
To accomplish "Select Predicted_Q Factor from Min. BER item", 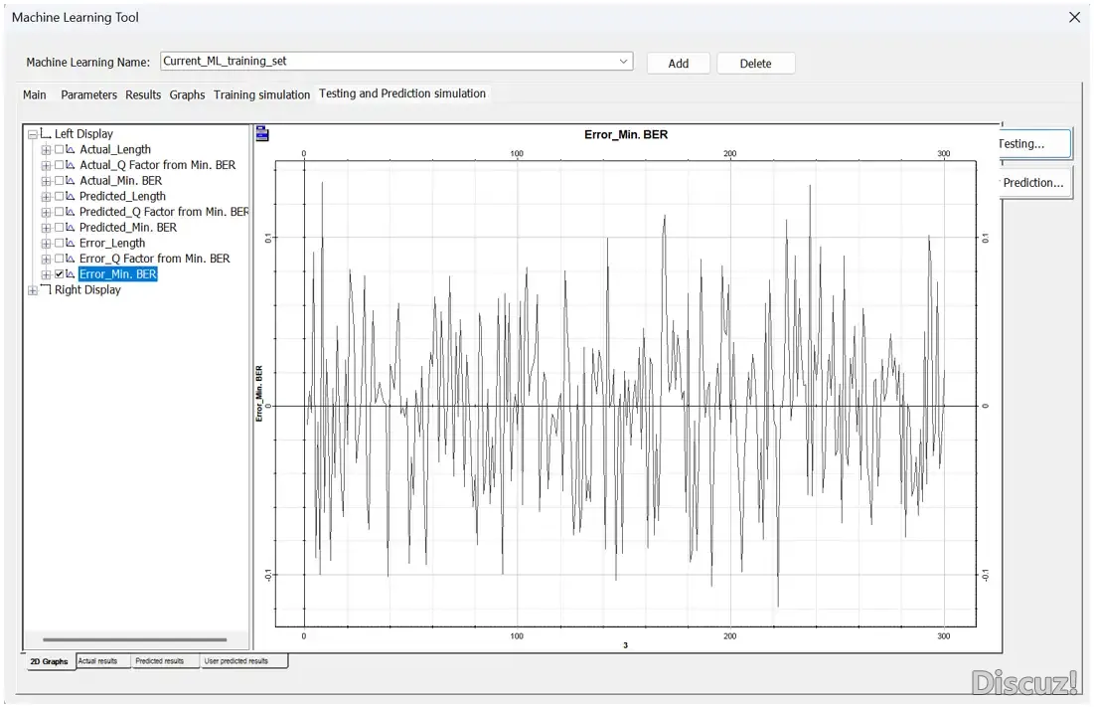I will (164, 212).
